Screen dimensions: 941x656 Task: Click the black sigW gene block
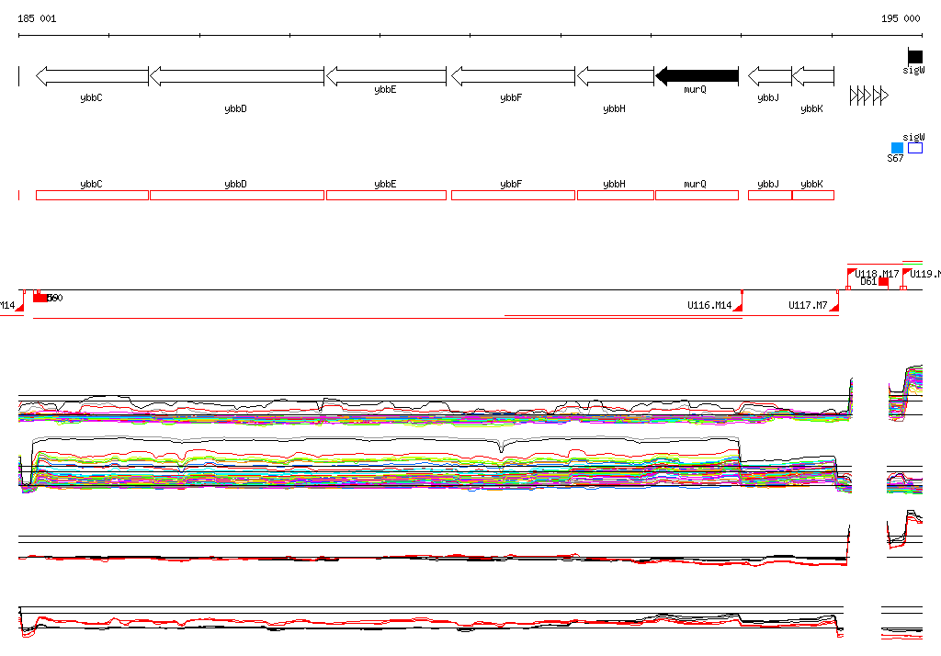coord(915,56)
